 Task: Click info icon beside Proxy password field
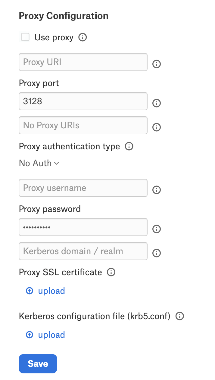156,229
